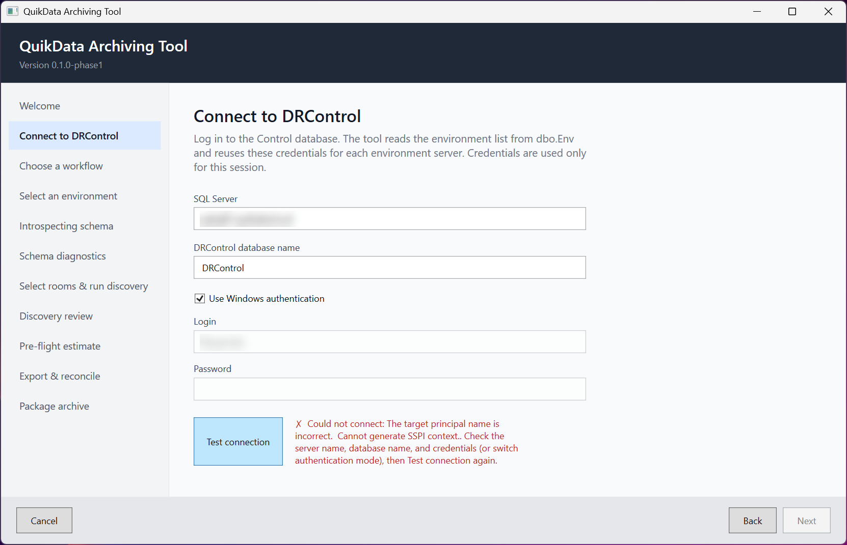This screenshot has width=847, height=545.
Task: Select Connect to DRControl in sidebar
Action: click(85, 136)
